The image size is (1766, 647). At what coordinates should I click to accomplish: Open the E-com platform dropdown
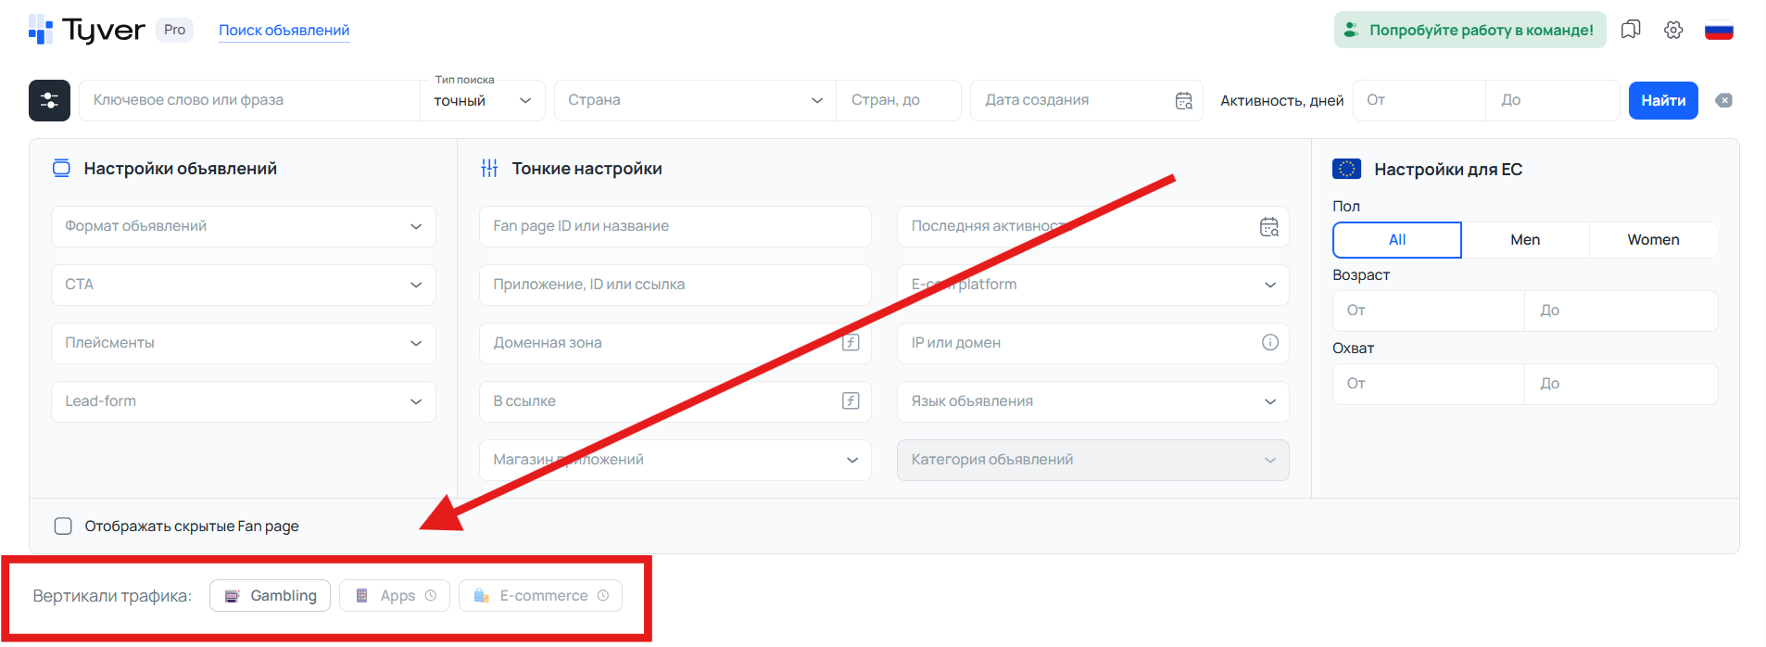[1093, 285]
